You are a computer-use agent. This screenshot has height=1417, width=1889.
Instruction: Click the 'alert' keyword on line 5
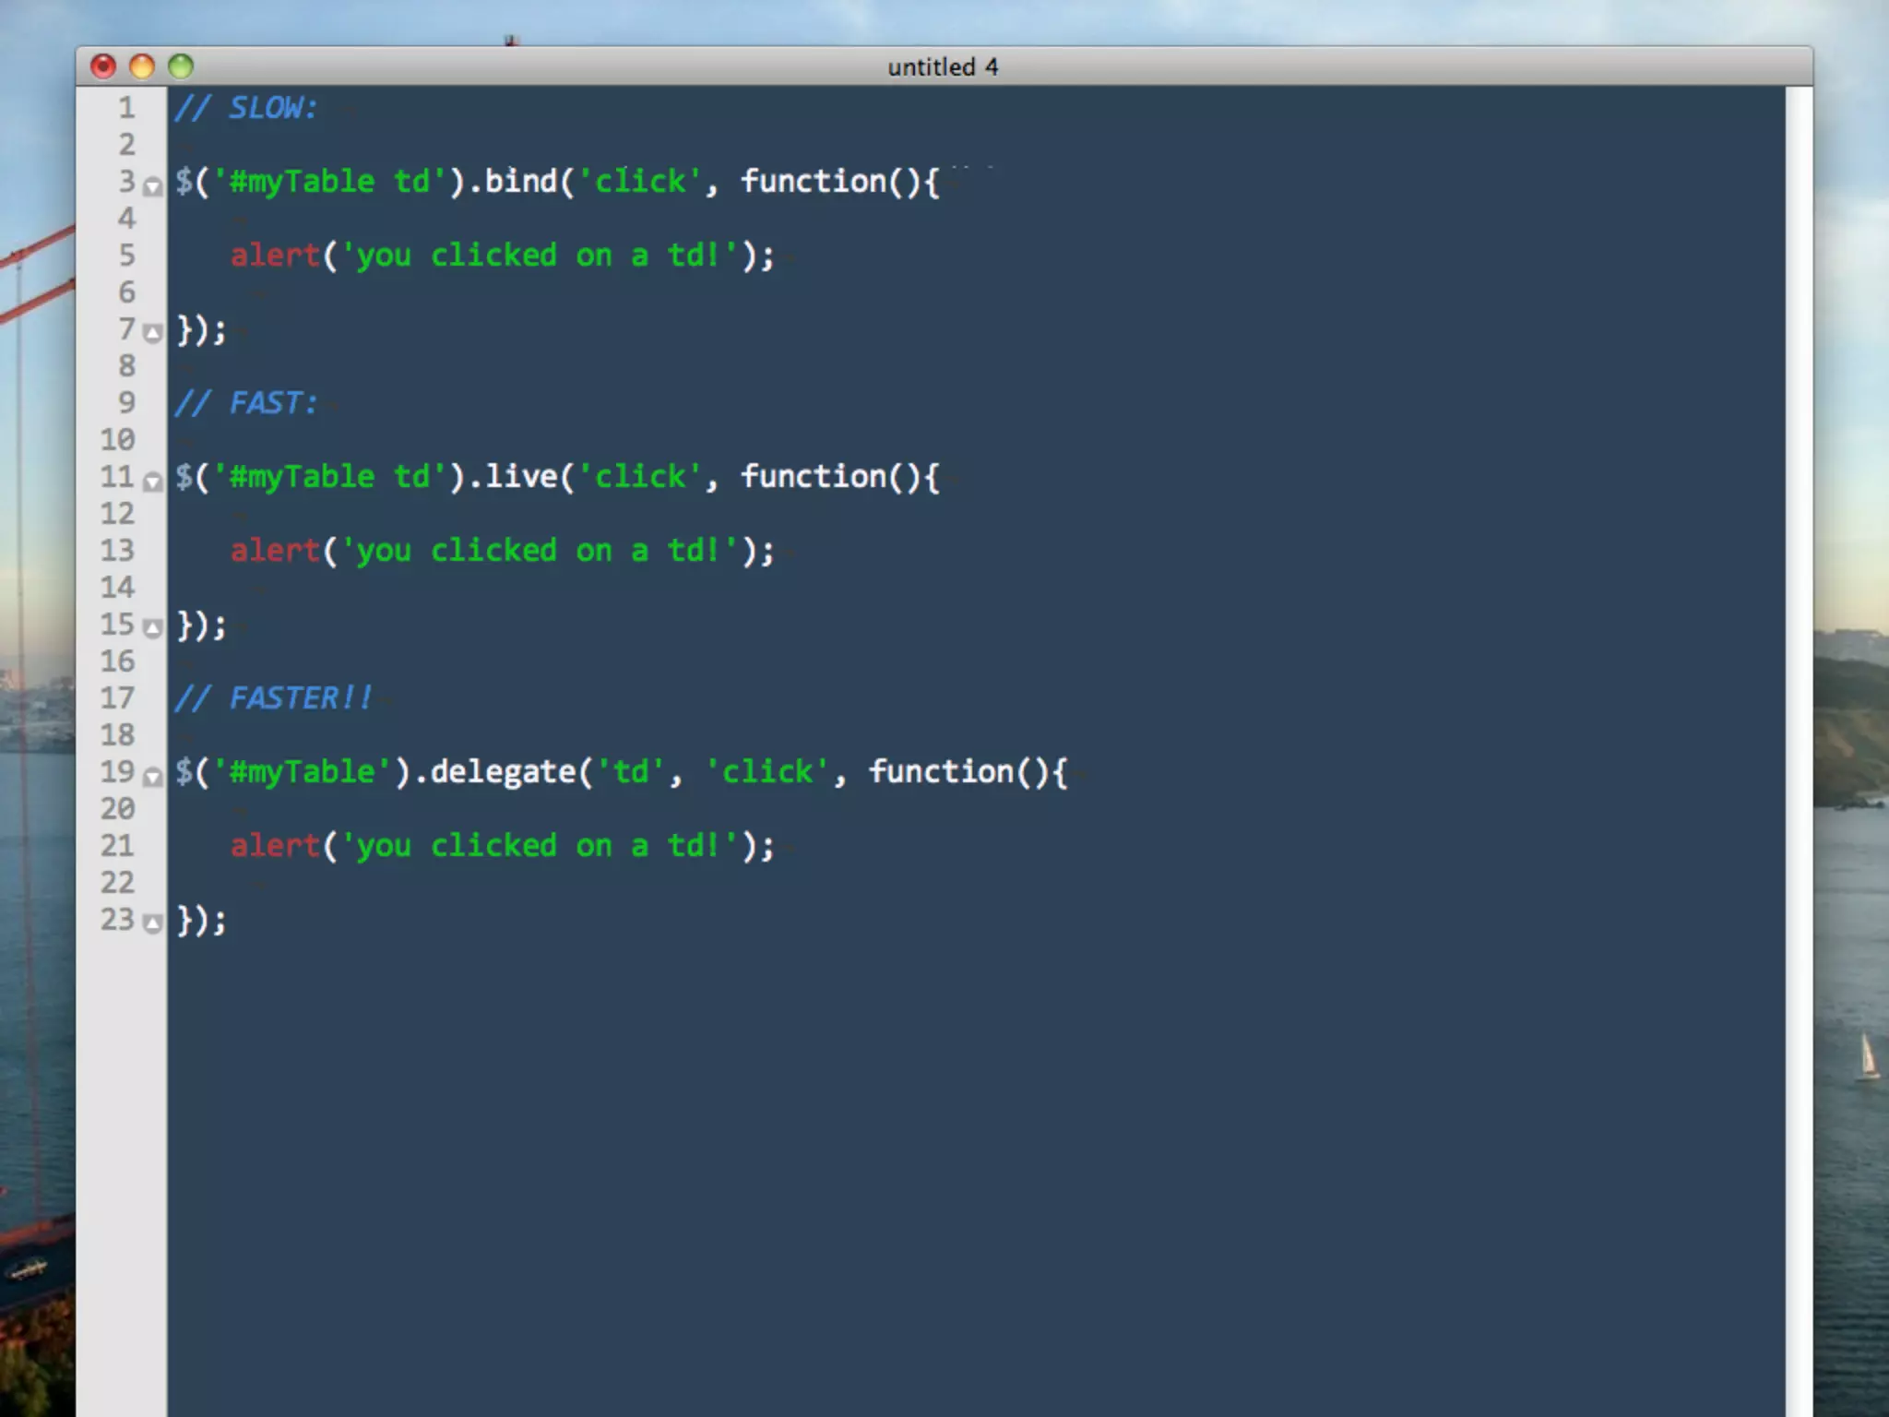tap(274, 256)
